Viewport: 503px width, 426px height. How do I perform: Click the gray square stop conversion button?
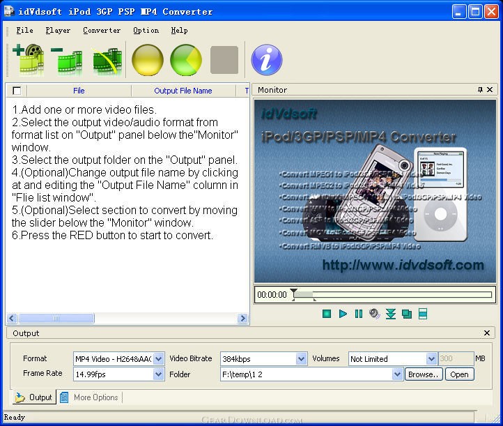pos(224,60)
